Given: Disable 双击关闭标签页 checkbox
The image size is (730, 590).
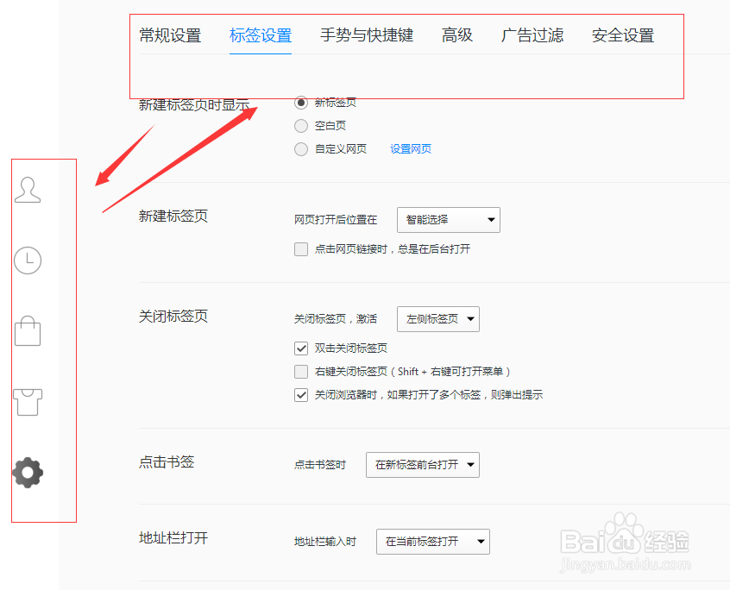Looking at the screenshot, I should tap(301, 348).
